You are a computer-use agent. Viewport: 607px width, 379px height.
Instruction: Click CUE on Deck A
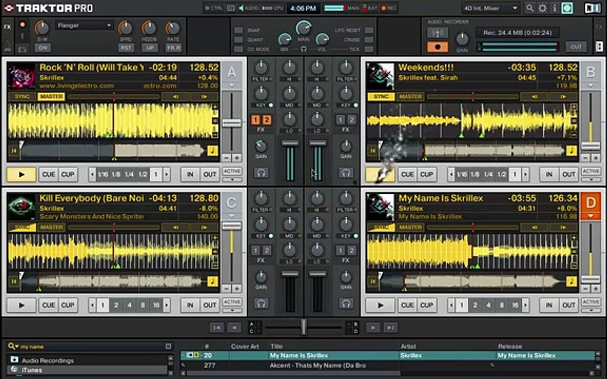pyautogui.click(x=48, y=174)
